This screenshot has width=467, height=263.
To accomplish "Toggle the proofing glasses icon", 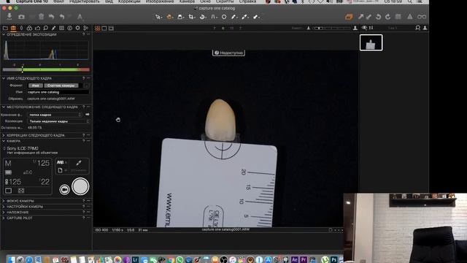I will coord(422,17).
